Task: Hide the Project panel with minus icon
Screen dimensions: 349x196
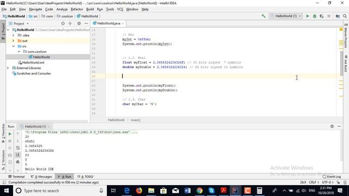Action: (86, 23)
